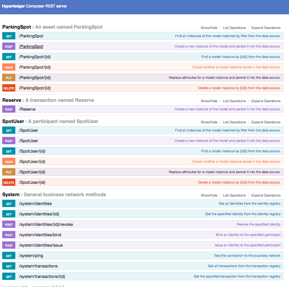Click 'Create a new instance' description for /Reserve

pos(227,109)
